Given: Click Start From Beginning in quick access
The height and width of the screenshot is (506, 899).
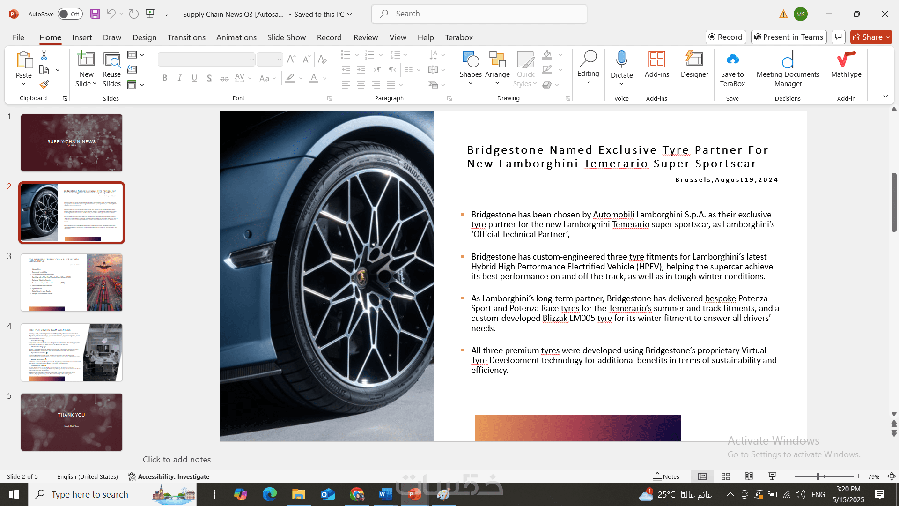Looking at the screenshot, I should pyautogui.click(x=150, y=14).
